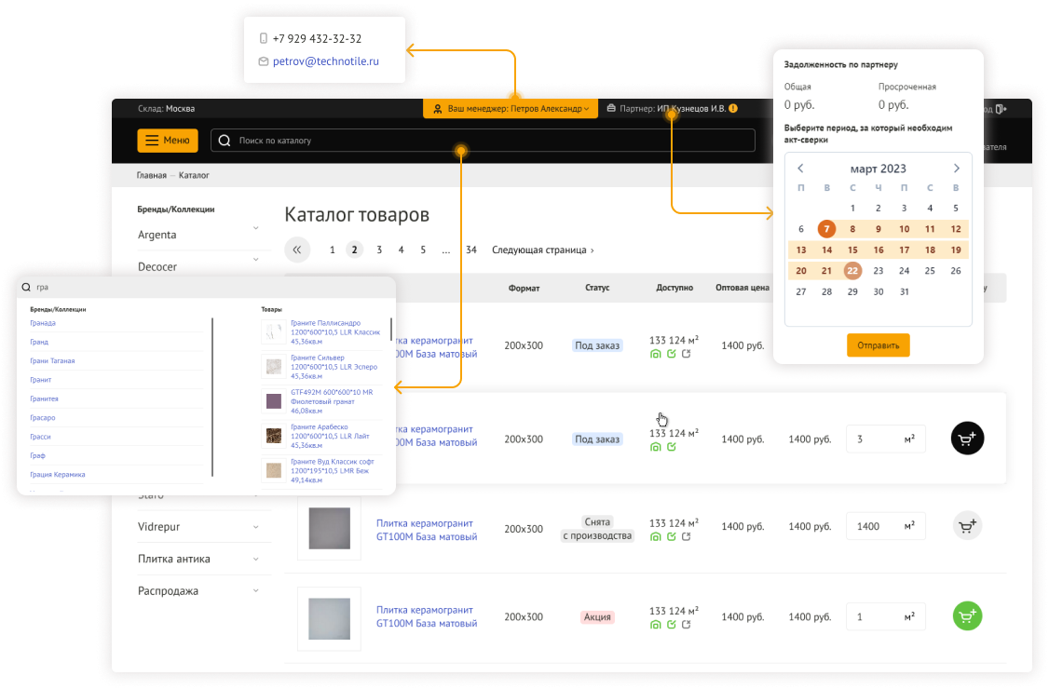
Task: Click the gray add-to-cart icon
Action: 968,527
